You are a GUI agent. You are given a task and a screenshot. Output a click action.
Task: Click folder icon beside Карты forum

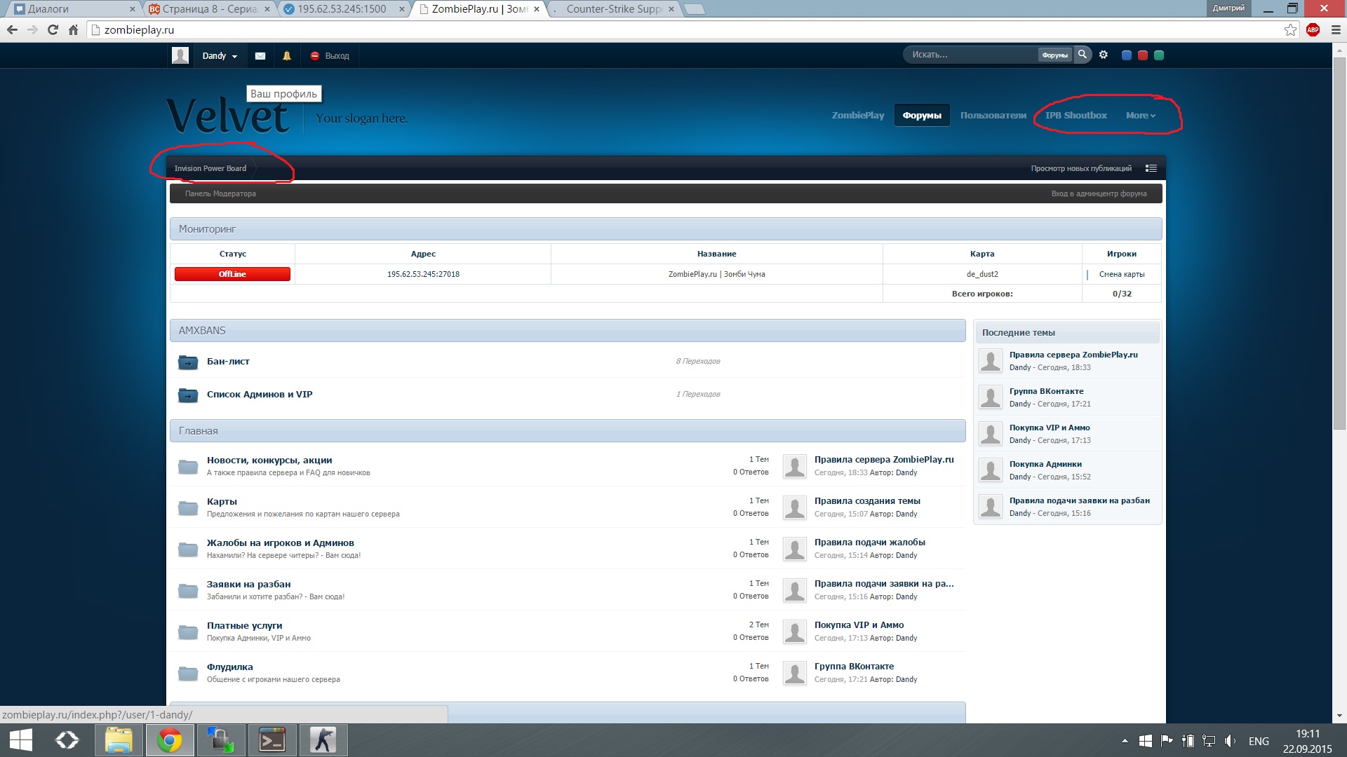pos(188,507)
